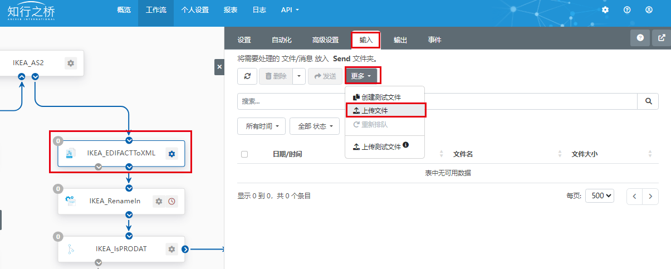Open panel in new window icon
This screenshot has width=671, height=269.
point(662,38)
